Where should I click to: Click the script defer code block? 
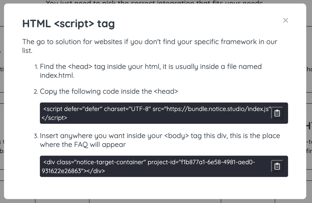pyautogui.click(x=164, y=113)
